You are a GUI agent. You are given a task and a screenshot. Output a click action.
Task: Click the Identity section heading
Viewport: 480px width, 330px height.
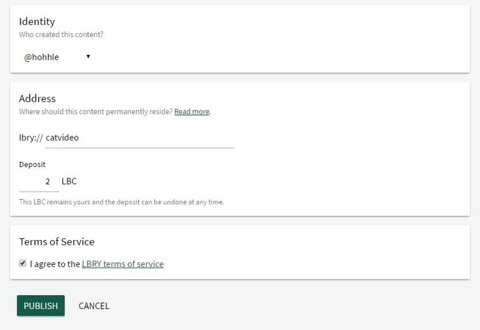point(37,21)
